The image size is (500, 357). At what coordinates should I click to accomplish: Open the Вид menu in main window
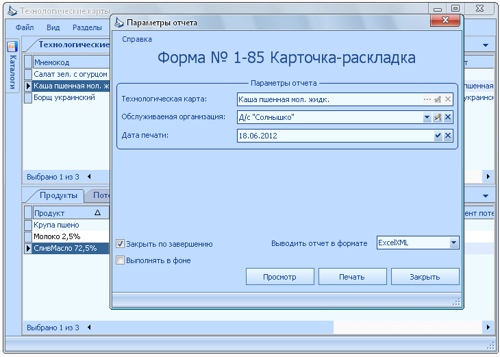coord(53,27)
